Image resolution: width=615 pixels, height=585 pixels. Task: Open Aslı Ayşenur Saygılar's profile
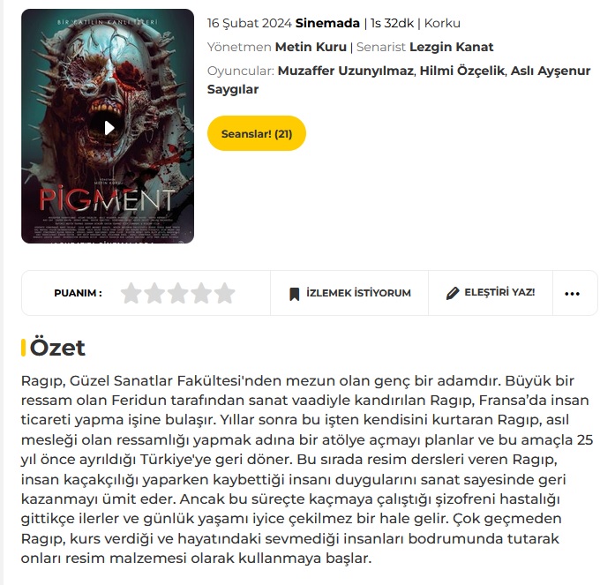pyautogui.click(x=399, y=80)
